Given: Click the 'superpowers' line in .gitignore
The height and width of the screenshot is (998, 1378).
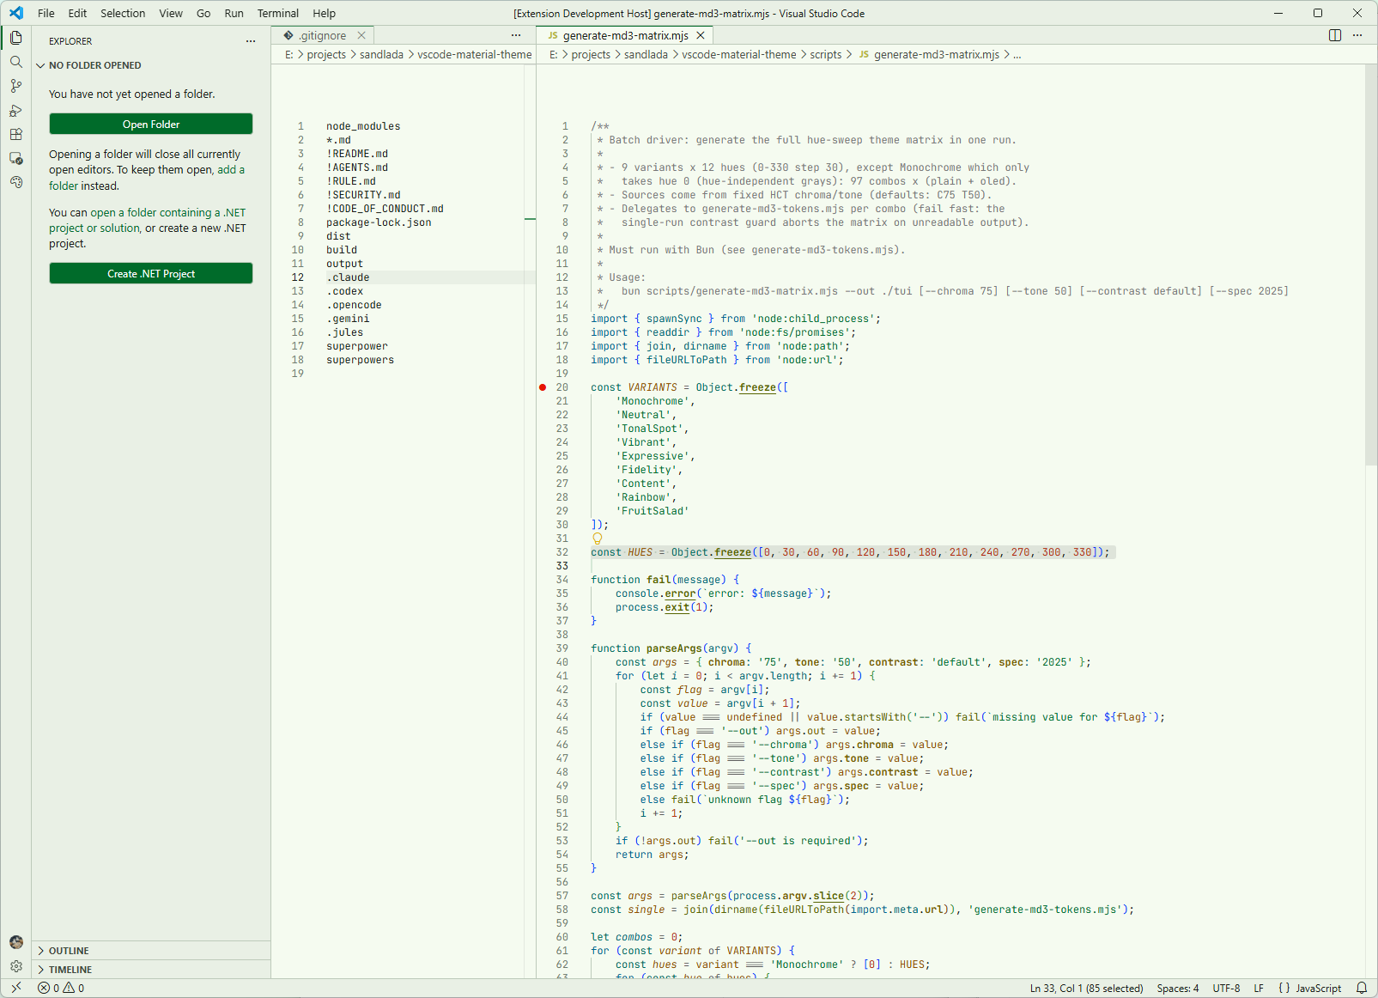Looking at the screenshot, I should point(360,360).
